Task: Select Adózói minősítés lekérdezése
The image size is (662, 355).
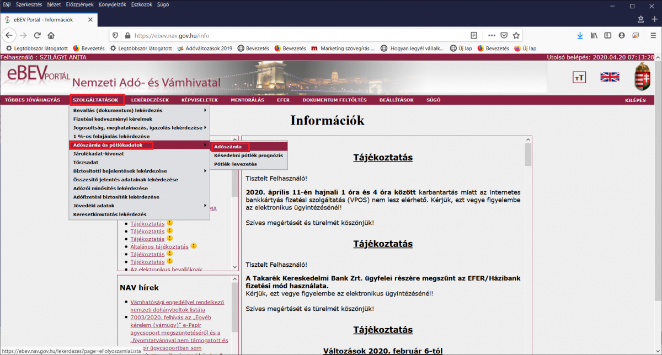Action: (139, 189)
